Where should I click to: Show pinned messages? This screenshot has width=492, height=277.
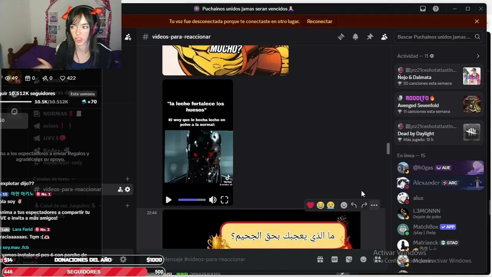click(x=370, y=37)
